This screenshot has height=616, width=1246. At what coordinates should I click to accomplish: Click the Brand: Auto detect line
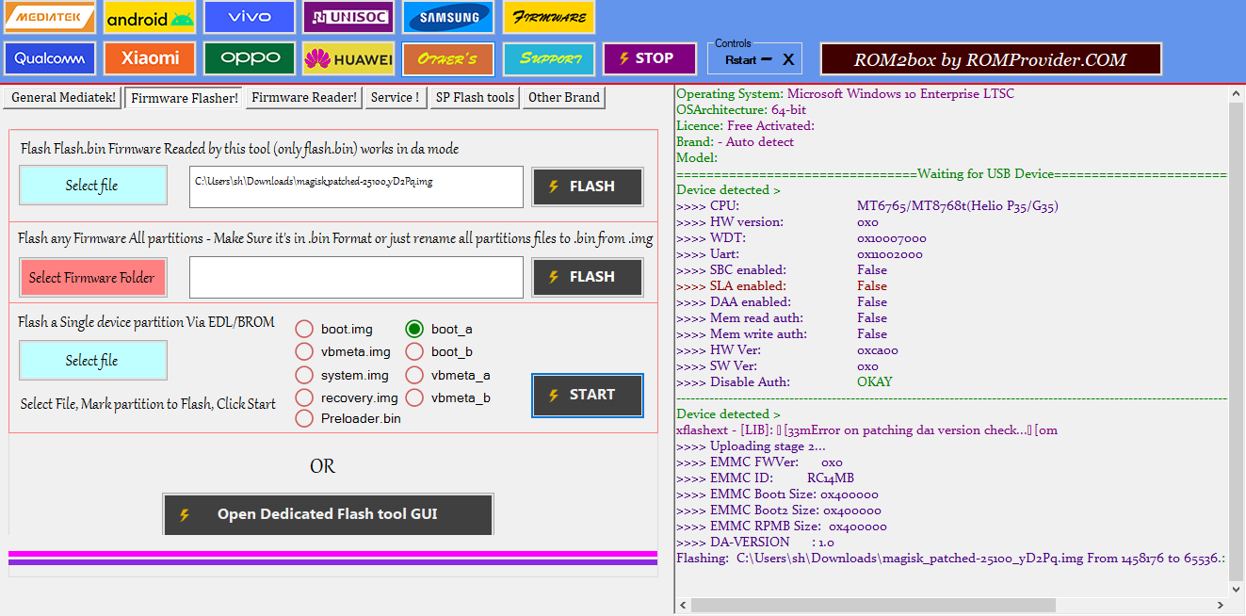pos(736,142)
